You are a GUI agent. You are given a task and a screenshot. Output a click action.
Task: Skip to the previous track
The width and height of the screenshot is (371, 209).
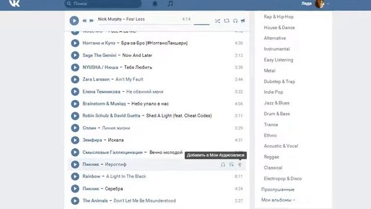(x=85, y=21)
